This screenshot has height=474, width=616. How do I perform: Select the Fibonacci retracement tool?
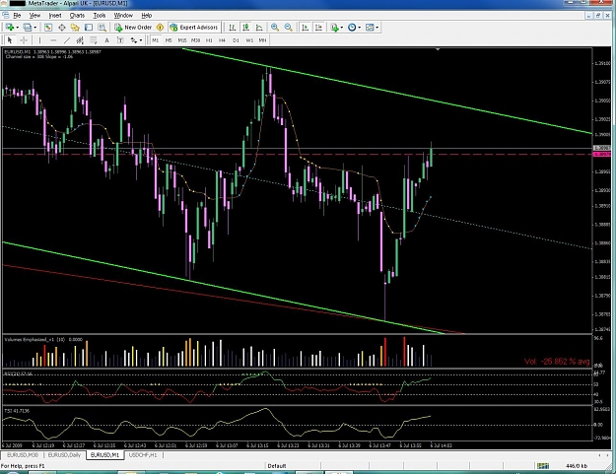coord(94,40)
